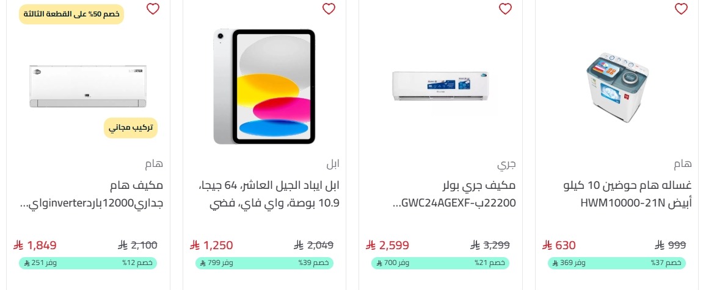Viewport: 703px width, 290px height.
Task: Click heart icon on Apple iPad card
Action: (x=329, y=9)
